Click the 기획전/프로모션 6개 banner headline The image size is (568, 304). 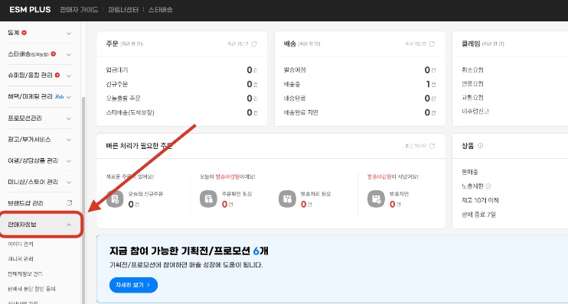point(189,251)
